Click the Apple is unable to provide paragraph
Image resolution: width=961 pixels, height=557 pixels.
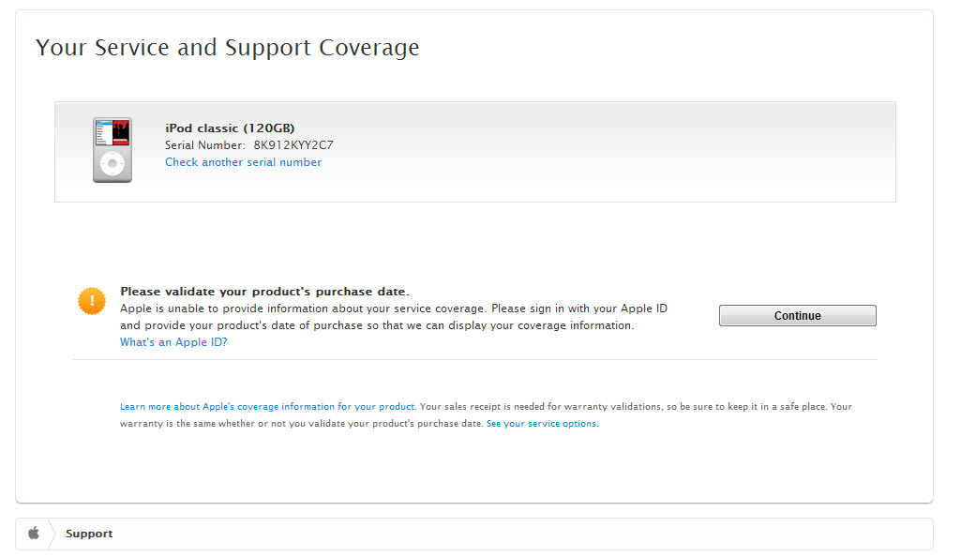tap(394, 317)
